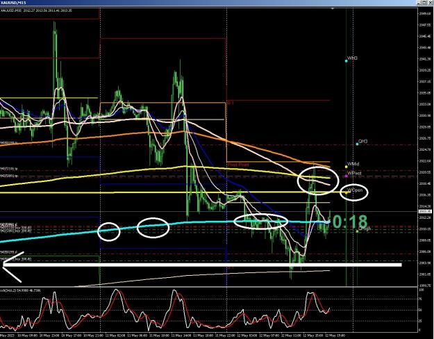Click the 2047.55 price axis label
Image resolution: width=434 pixels, height=339 pixels.
(426, 24)
